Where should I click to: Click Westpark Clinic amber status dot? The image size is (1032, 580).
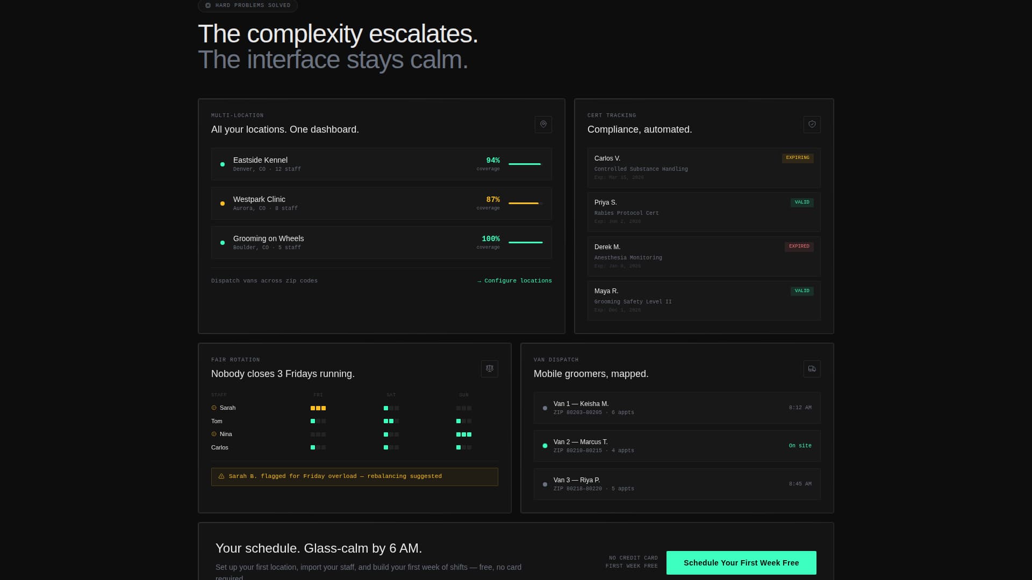(x=223, y=204)
